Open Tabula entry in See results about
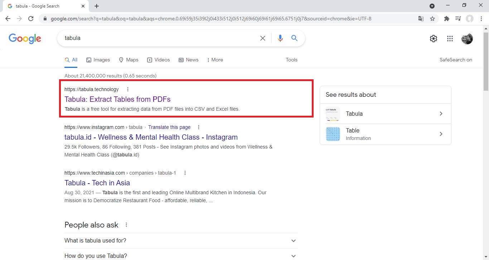This screenshot has width=489, height=260. [386, 114]
